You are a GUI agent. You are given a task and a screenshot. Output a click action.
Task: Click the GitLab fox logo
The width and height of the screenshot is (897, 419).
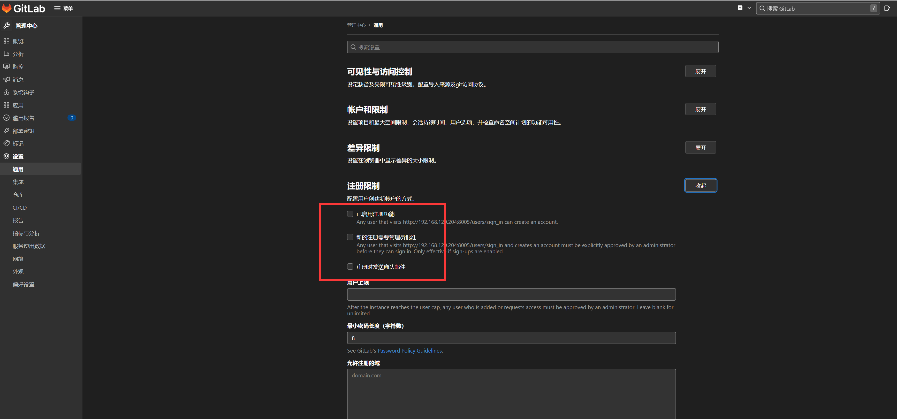click(x=7, y=8)
